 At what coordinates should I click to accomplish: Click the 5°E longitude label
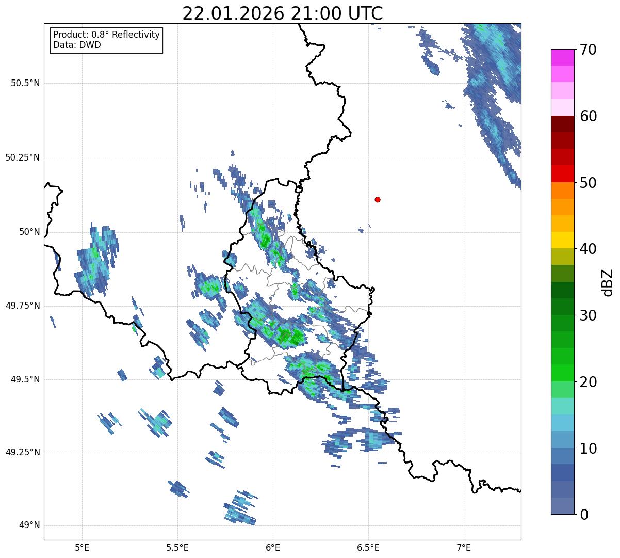click(x=82, y=547)
